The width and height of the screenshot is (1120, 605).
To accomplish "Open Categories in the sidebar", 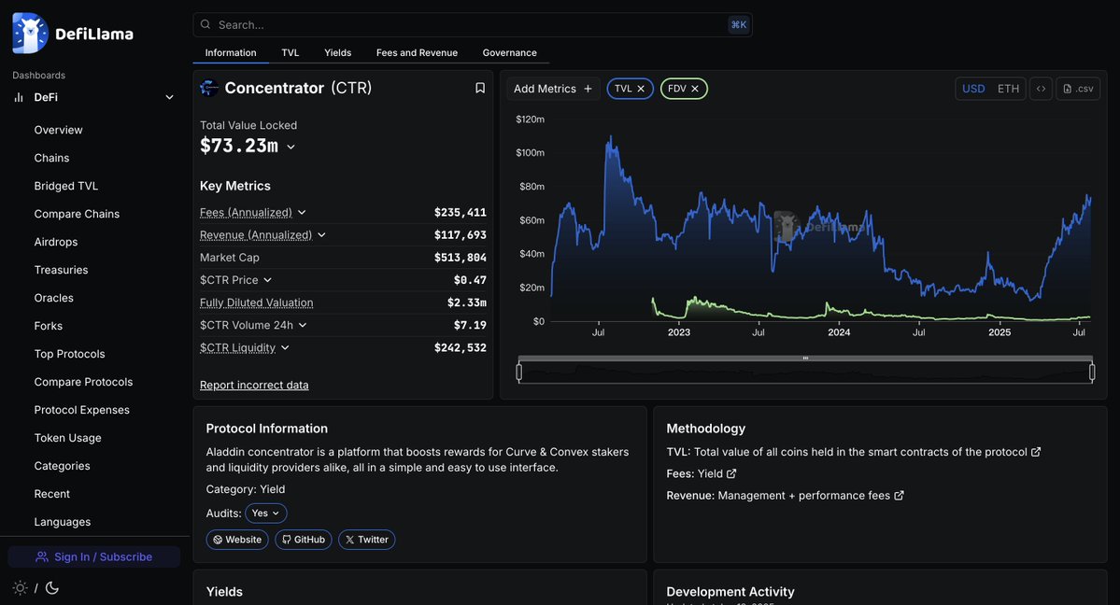I will coord(62,466).
